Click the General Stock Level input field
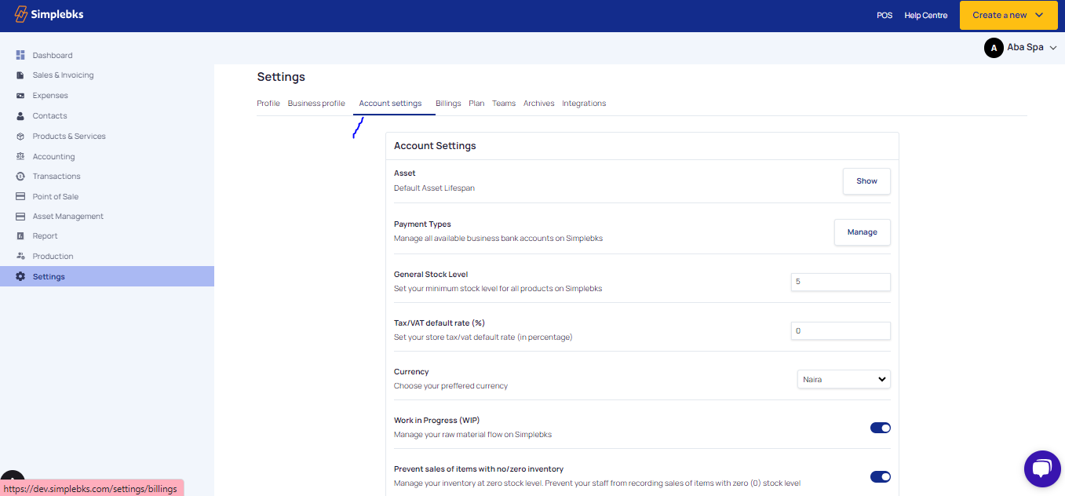Image resolution: width=1065 pixels, height=496 pixels. tap(840, 282)
